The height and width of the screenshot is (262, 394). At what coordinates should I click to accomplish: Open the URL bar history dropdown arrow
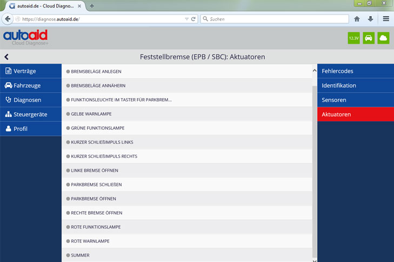coord(186,19)
